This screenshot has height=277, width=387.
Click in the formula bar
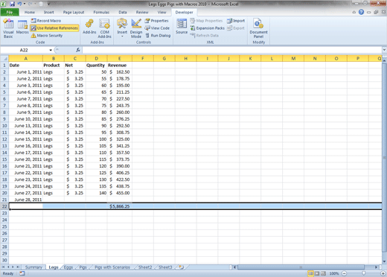click(231, 50)
